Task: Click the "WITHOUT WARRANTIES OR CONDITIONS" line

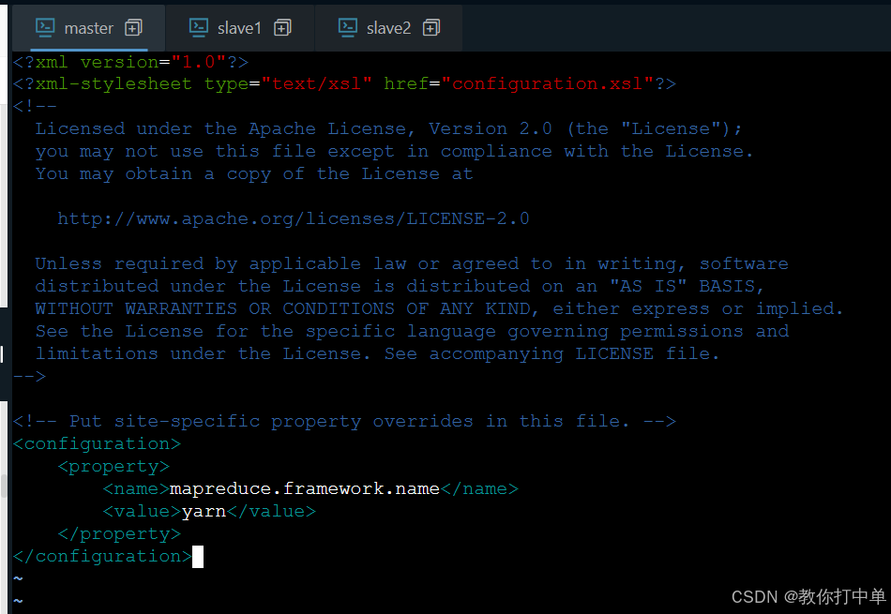Action: [x=439, y=309]
